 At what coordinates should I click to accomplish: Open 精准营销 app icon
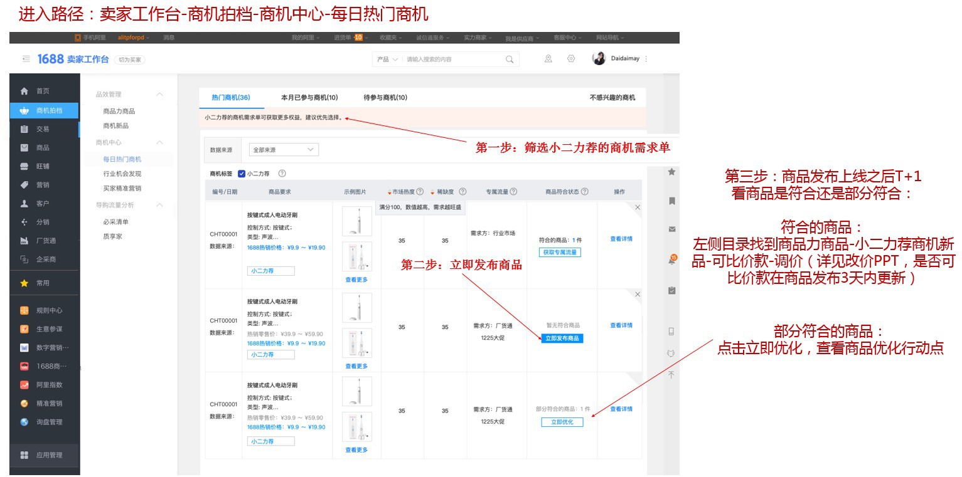pyautogui.click(x=24, y=404)
